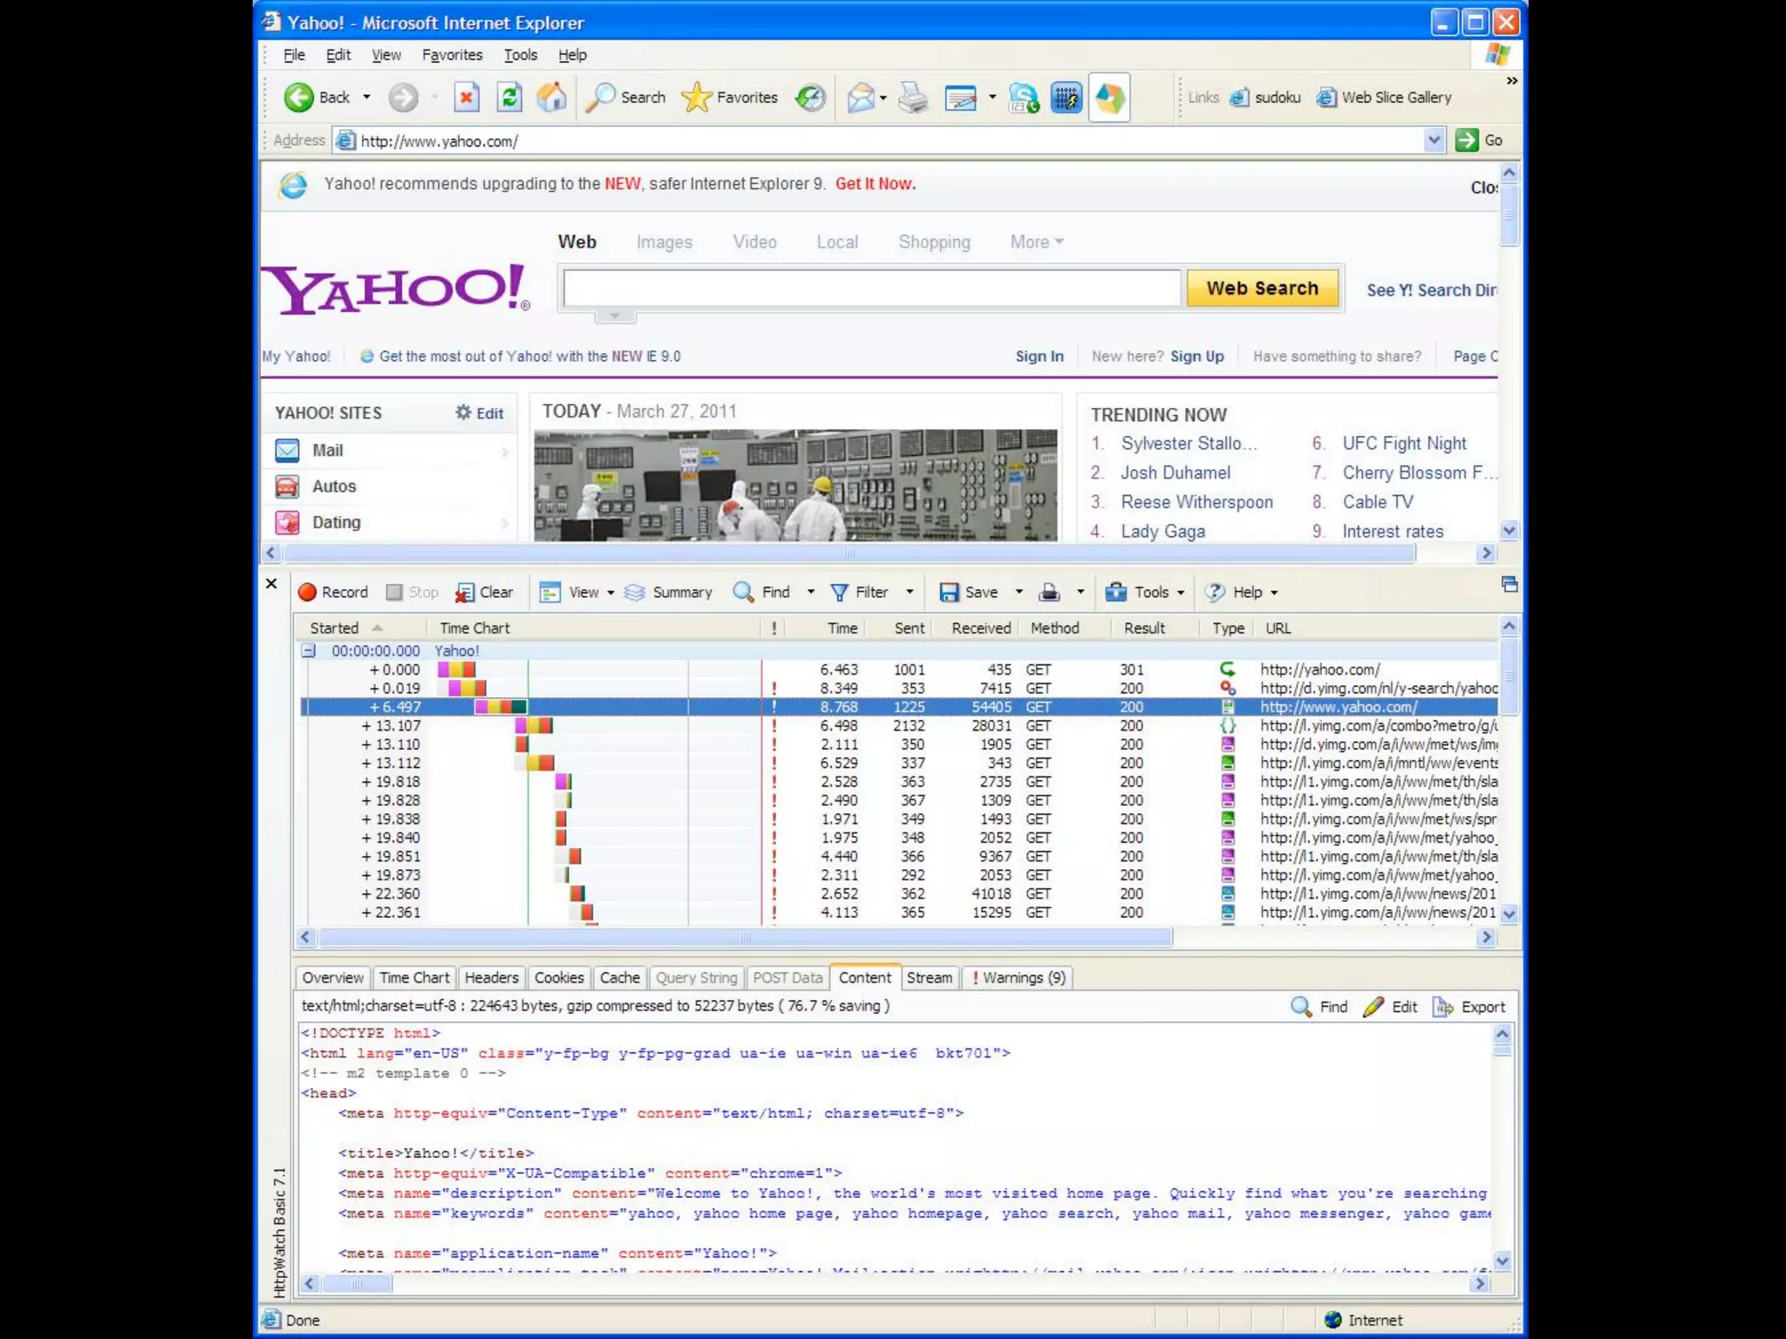Click the Sign Up link

pos(1196,357)
